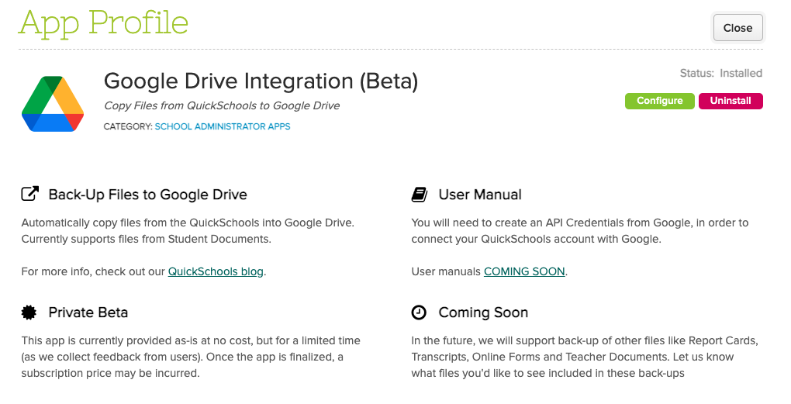The image size is (791, 404).
Task: Click the badge icon beside Private Beta
Action: tap(29, 312)
